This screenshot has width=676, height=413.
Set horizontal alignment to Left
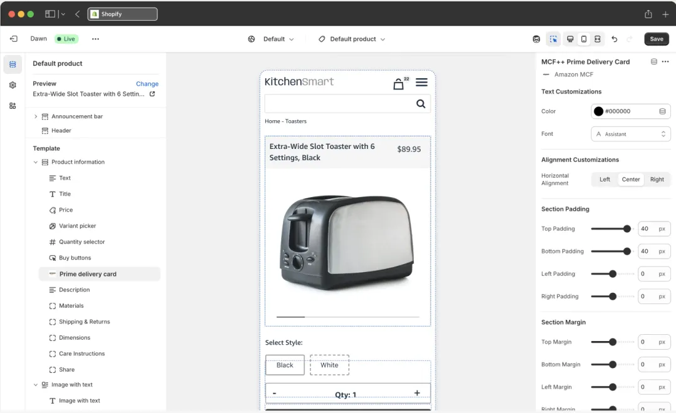605,180
